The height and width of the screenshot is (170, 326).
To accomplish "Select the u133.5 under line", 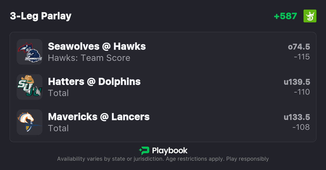I will click(x=297, y=117).
